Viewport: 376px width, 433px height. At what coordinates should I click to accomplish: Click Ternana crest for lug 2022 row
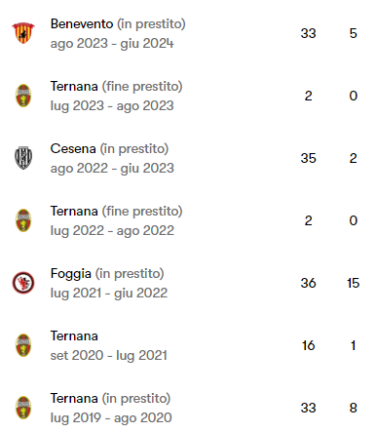pos(23,220)
